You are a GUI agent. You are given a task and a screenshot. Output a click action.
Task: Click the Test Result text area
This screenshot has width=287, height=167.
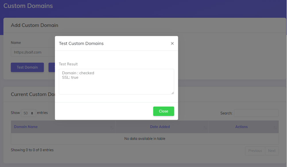(116, 81)
